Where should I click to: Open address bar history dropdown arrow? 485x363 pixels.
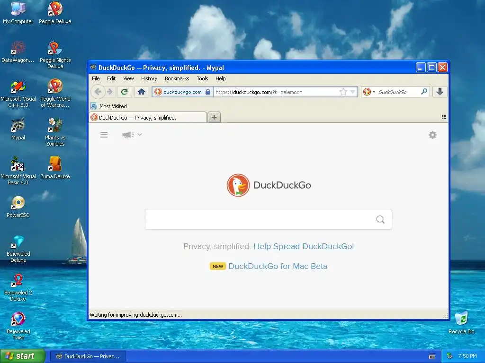coord(352,92)
